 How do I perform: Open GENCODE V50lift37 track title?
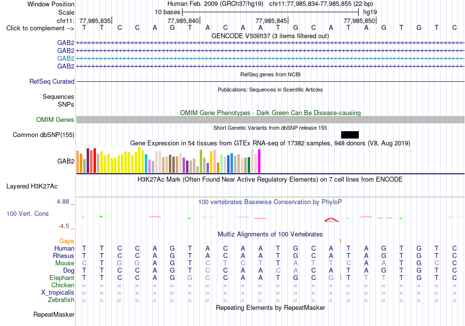point(270,36)
